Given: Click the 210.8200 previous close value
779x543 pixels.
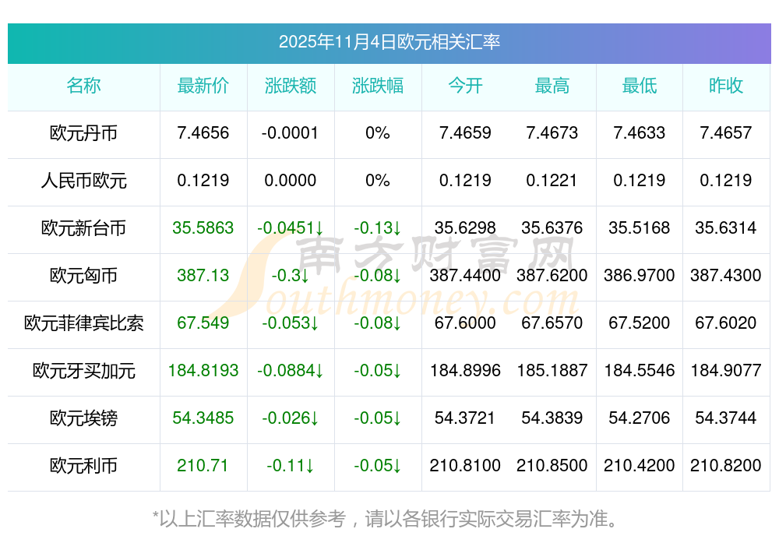Looking at the screenshot, I should (726, 466).
